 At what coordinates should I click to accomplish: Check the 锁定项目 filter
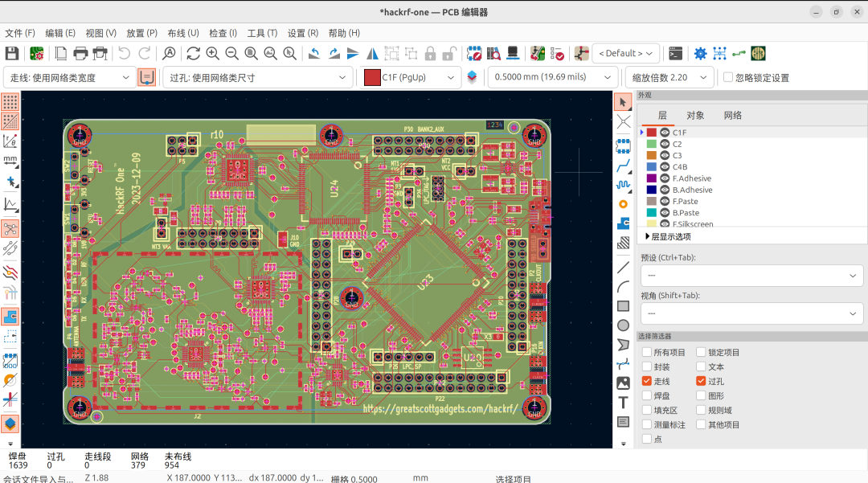tap(701, 353)
